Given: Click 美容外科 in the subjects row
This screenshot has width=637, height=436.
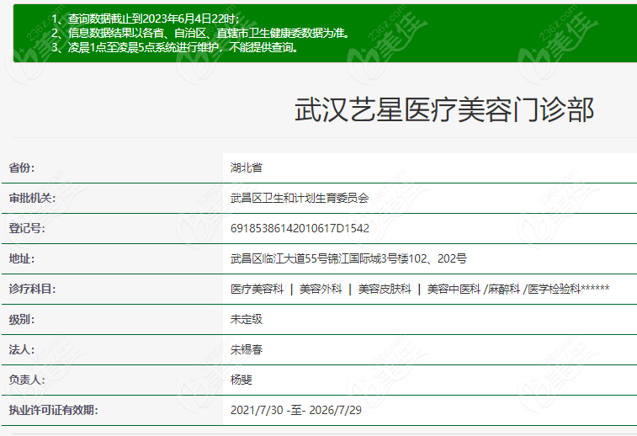Looking at the screenshot, I should point(321,289).
